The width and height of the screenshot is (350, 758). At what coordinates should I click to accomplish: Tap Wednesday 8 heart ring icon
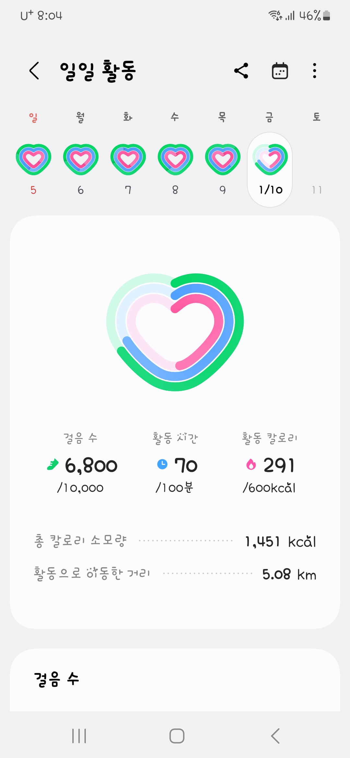tap(175, 159)
